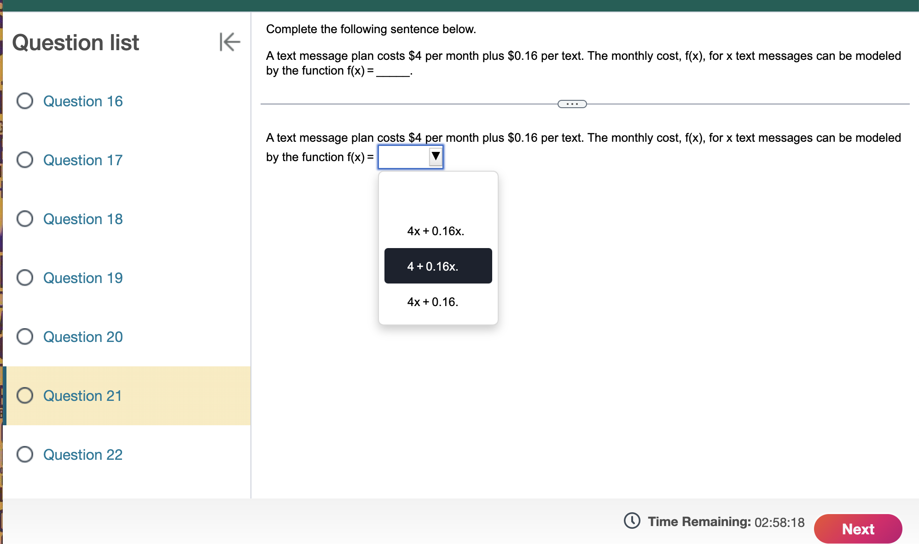Open the Question 20 link
Image resolution: width=919 pixels, height=544 pixels.
[x=83, y=337]
